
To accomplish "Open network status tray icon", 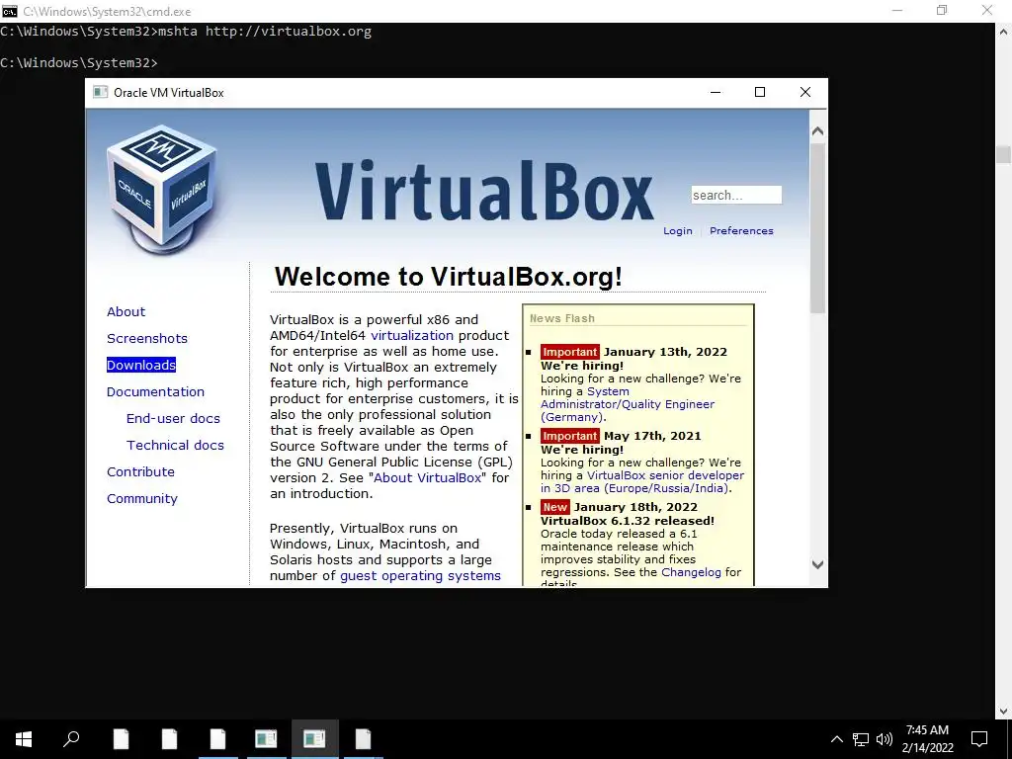I will [861, 739].
